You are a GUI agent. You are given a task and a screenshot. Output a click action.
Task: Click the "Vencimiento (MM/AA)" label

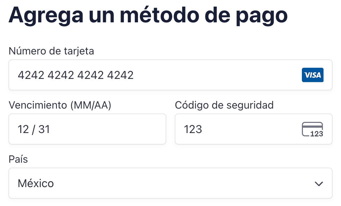60,105
